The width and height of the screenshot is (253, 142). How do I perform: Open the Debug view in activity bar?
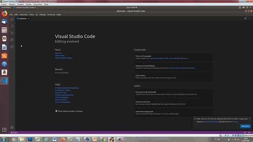point(12,40)
